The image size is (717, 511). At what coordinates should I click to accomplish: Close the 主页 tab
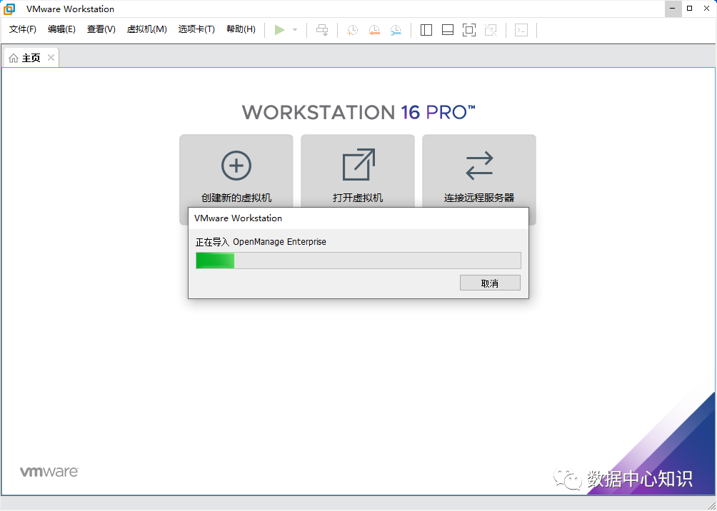pyautogui.click(x=51, y=58)
